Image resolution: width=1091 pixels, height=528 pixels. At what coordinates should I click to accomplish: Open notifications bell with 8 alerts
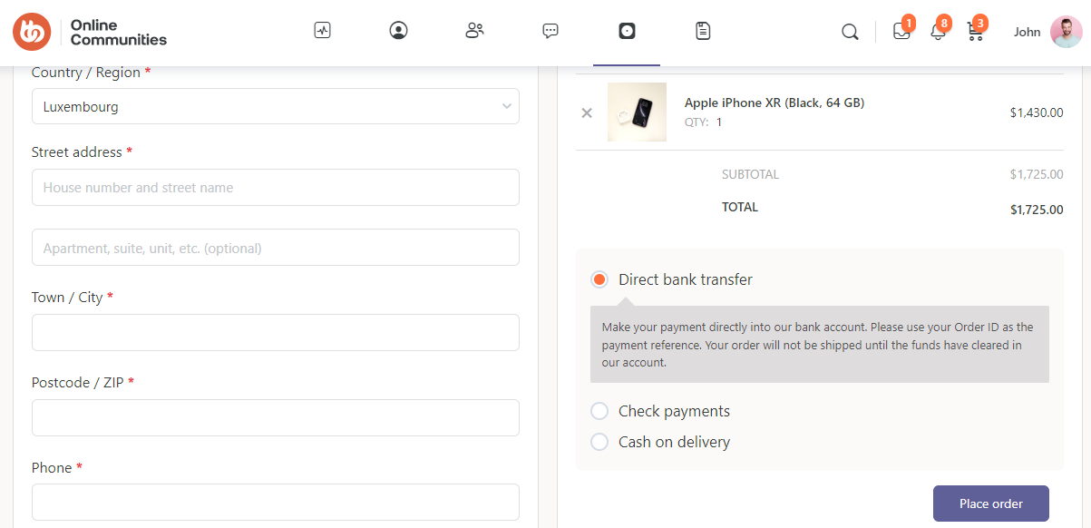(x=938, y=31)
